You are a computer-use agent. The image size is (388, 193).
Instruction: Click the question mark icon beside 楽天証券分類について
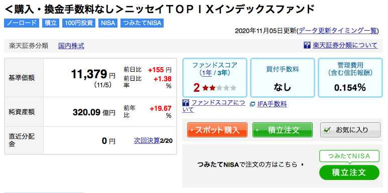[307, 45]
